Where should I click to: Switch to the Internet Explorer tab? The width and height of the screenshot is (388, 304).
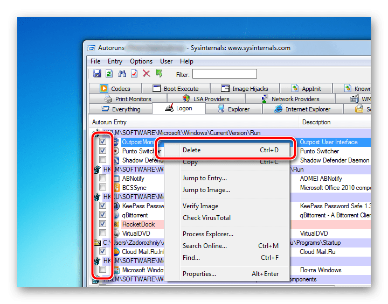(303, 109)
